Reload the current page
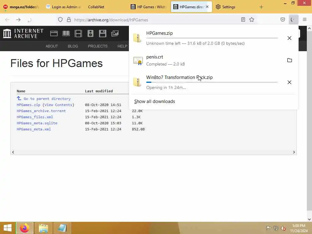 point(30,20)
